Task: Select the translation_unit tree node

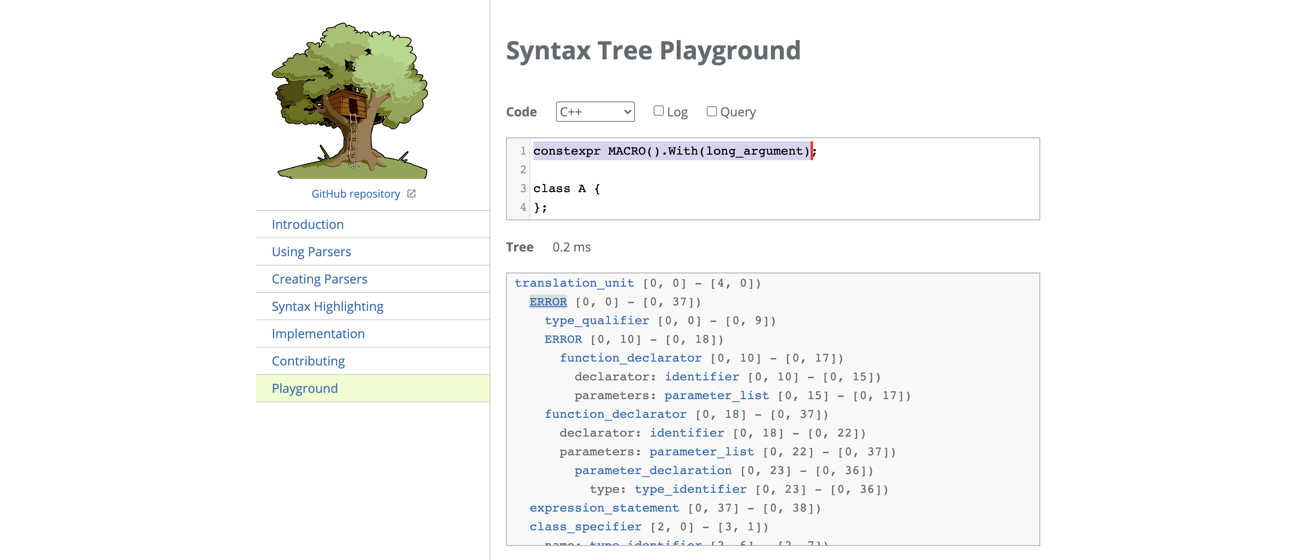Action: coord(574,283)
